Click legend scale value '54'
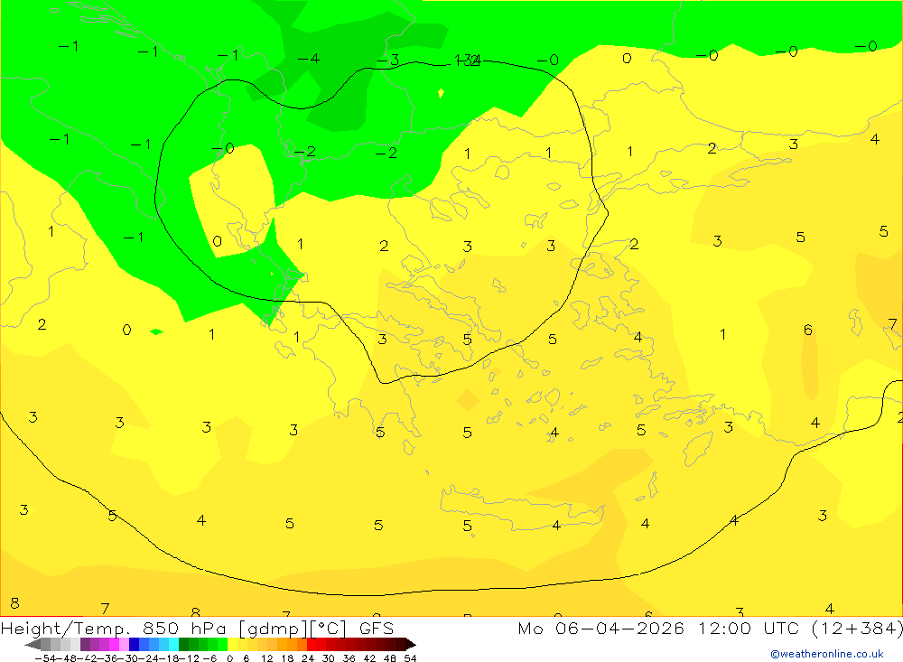903x662 pixels. coord(410,658)
